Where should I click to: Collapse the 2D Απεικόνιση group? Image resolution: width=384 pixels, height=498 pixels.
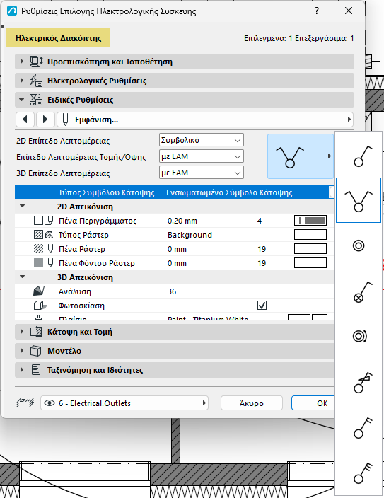(x=22, y=206)
